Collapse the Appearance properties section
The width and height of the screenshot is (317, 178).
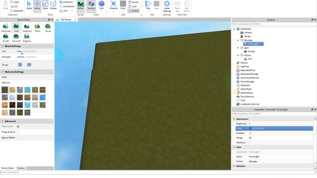tap(234, 119)
